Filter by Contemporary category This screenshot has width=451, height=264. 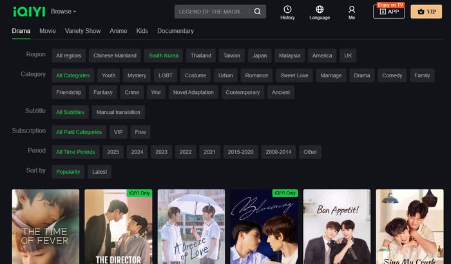click(x=243, y=92)
